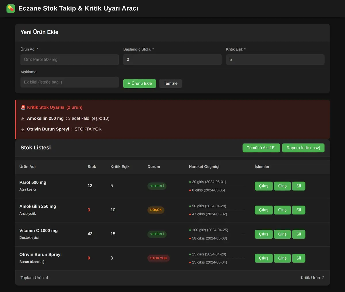
Task: Delete Otrivin Burun Spreyi with Sil
Action: point(299,258)
